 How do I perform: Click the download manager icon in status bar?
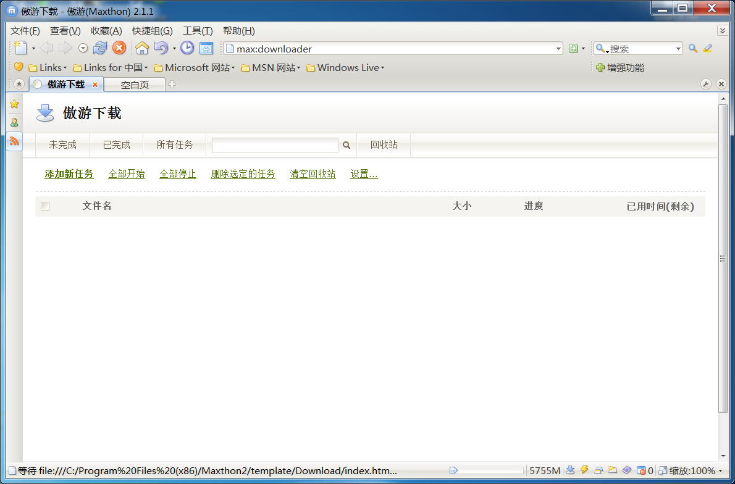570,470
